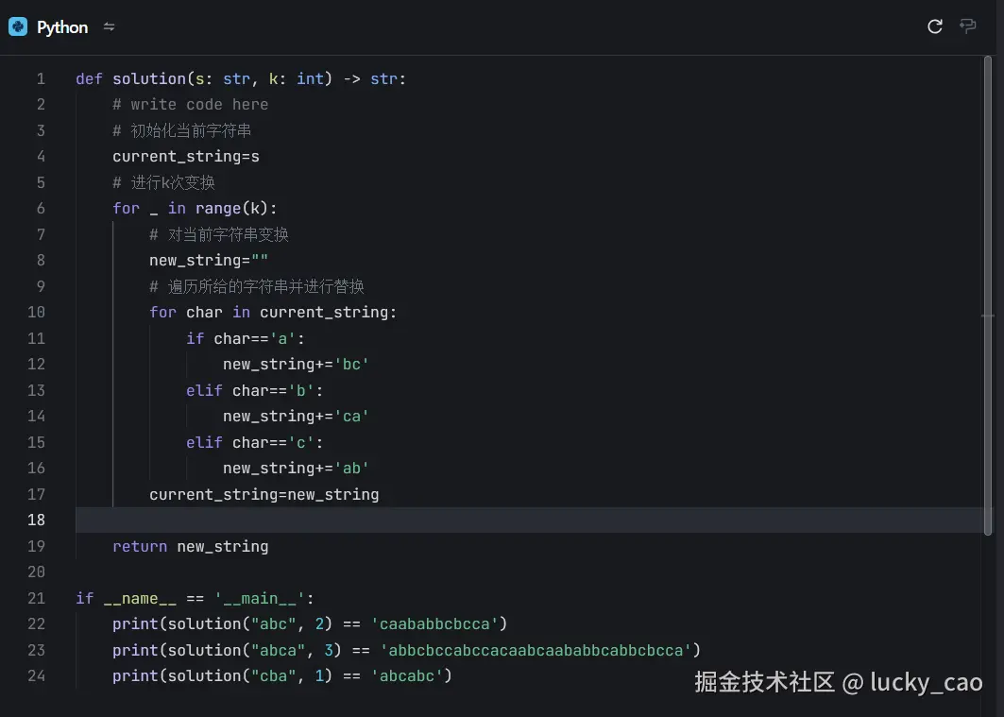Click the comment '# 进行k次变换'
Screen dimensions: 1004x717
point(163,182)
